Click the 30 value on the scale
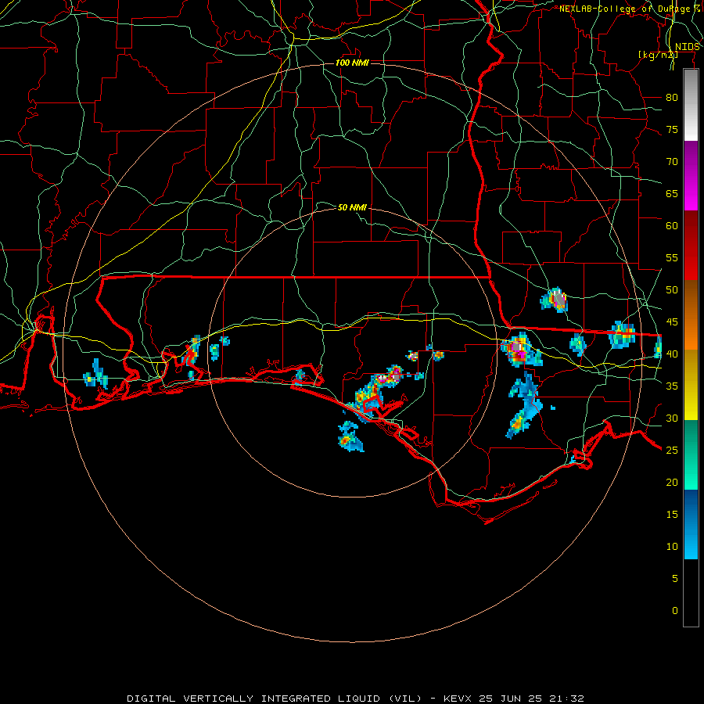Screen dimensions: 704x704 pyautogui.click(x=672, y=418)
